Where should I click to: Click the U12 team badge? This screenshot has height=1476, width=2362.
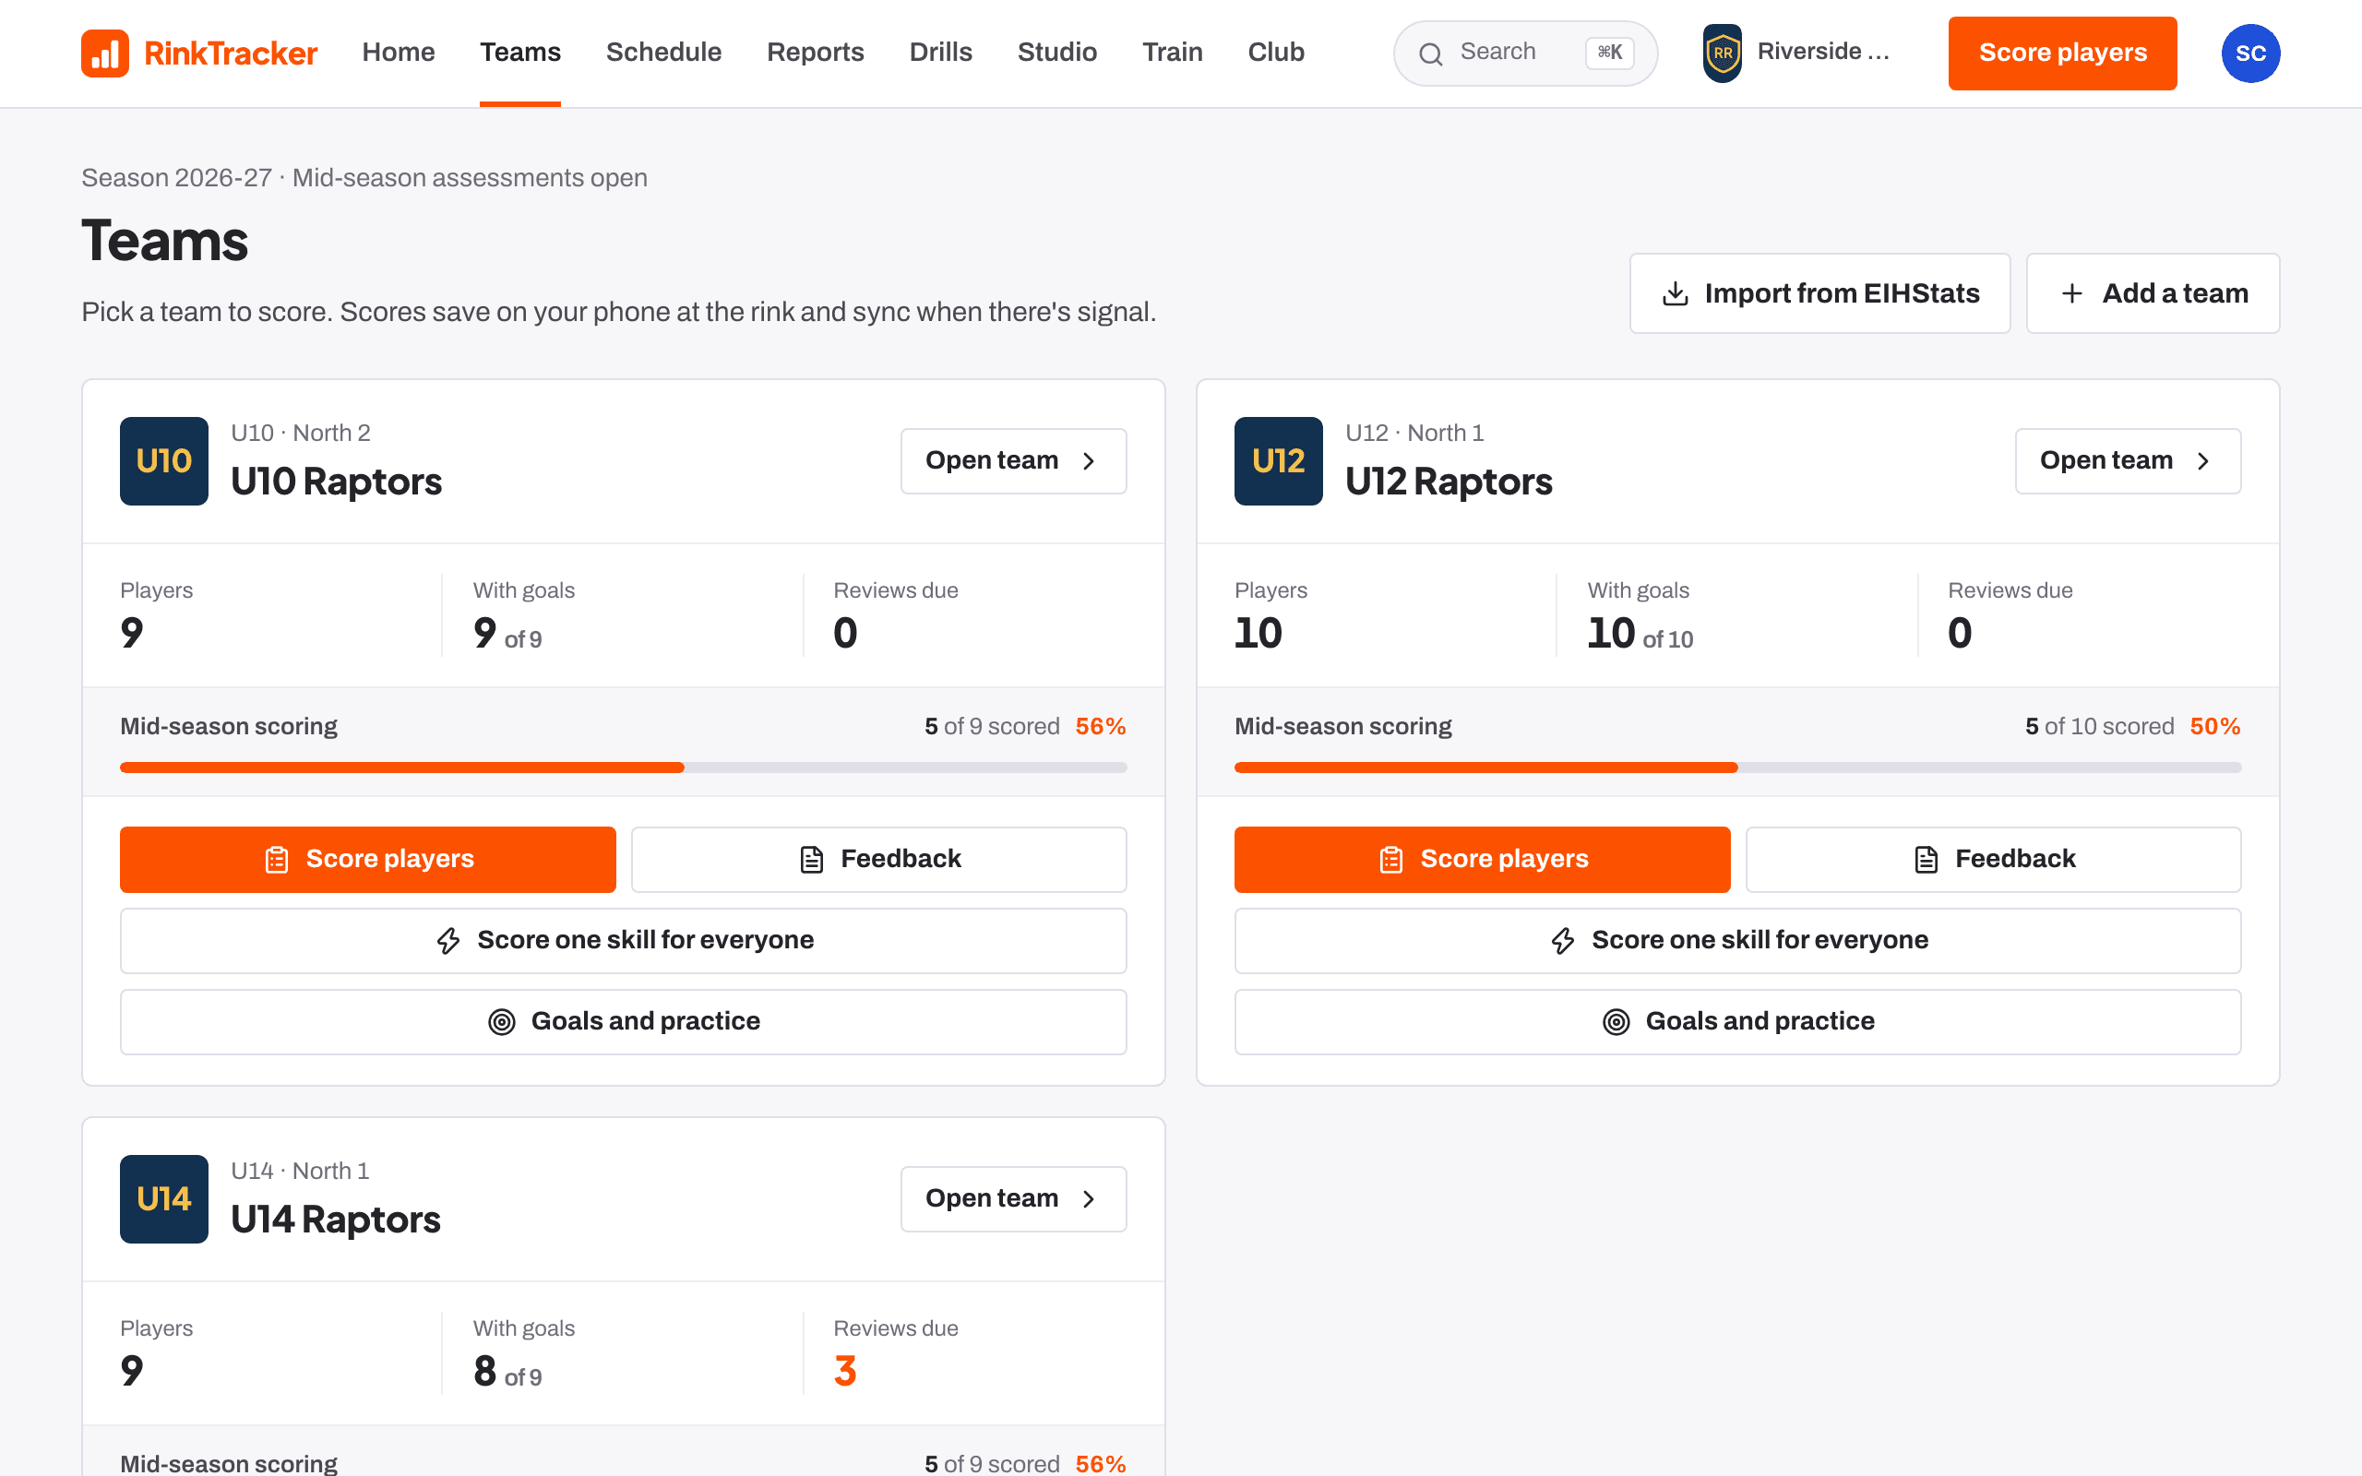1279,460
